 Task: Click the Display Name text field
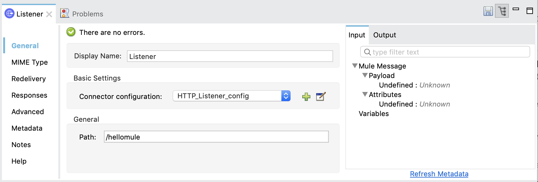click(230, 56)
